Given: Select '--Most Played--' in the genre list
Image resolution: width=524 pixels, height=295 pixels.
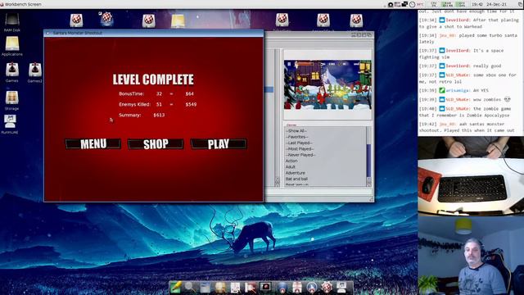Looking at the screenshot, I should pos(300,149).
